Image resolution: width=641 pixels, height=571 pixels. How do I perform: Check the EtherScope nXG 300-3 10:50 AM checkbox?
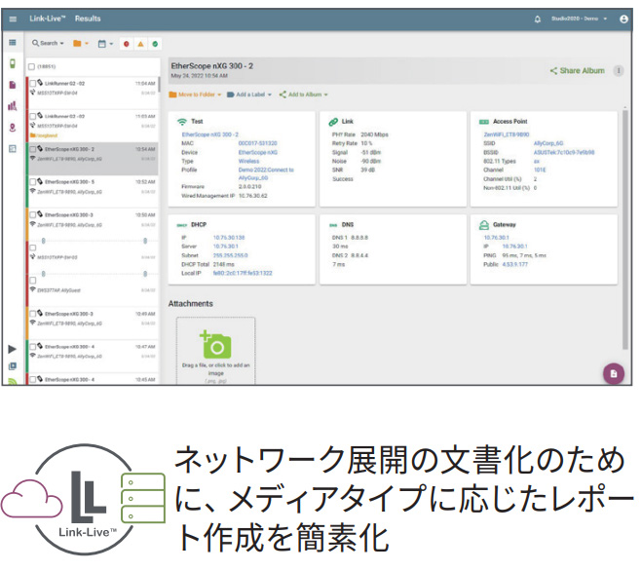pos(33,214)
